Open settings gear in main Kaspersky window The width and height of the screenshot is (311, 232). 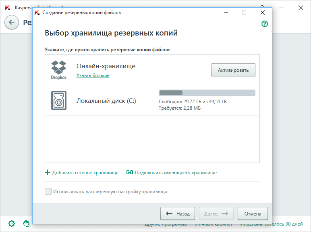(12, 224)
